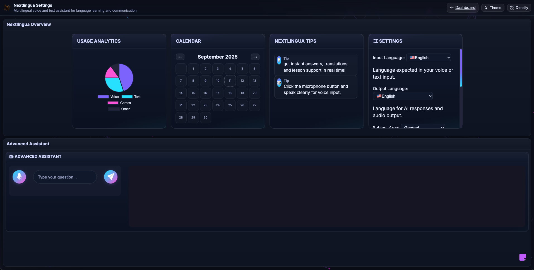Select September 1 in calendar
Viewport: 534px width, 270px height.
pos(193,69)
